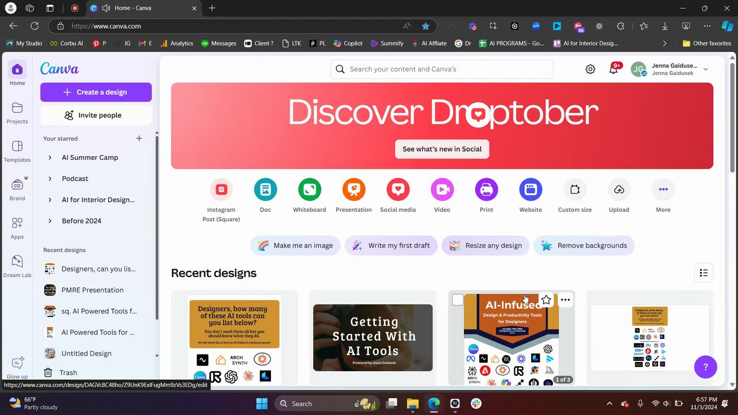Open Getting Started With AI Tools thumbnail
The width and height of the screenshot is (738, 415).
coord(373,338)
